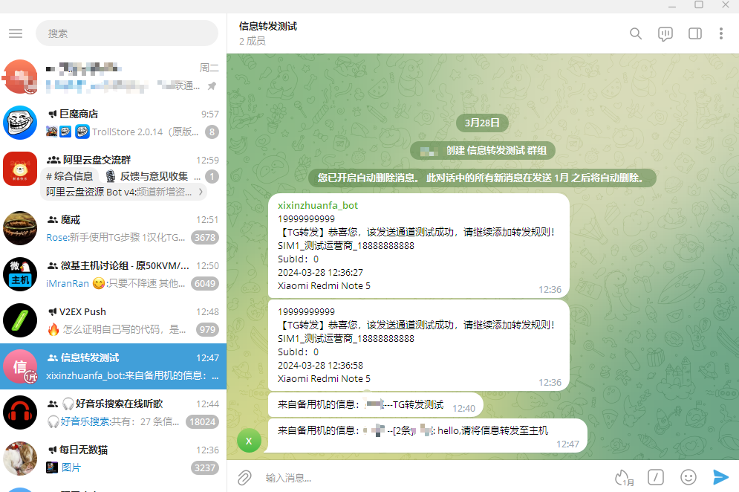This screenshot has height=492, width=739.
Task: Expand the 阿里云盘资源 Bot topic chevron
Action: coord(201,192)
